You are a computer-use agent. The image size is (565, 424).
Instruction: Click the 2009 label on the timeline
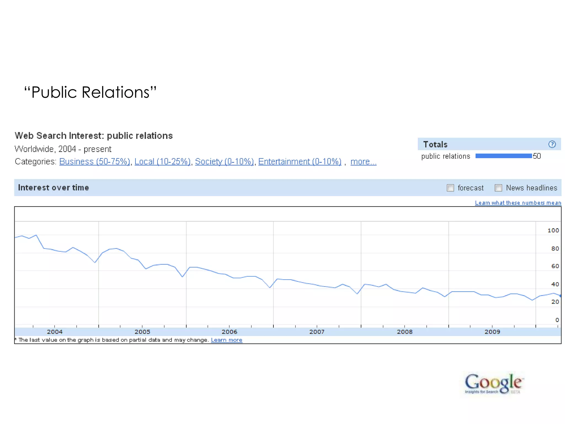(x=492, y=332)
